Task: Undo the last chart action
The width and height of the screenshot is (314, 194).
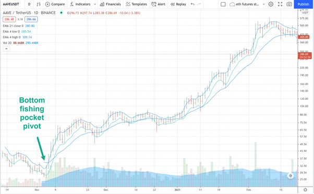Action: 192,4
